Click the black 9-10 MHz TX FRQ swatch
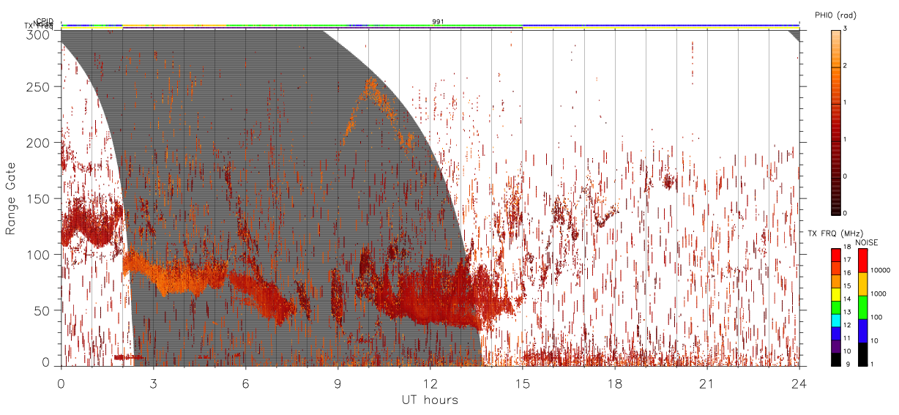This screenshot has height=415, width=899. (835, 359)
